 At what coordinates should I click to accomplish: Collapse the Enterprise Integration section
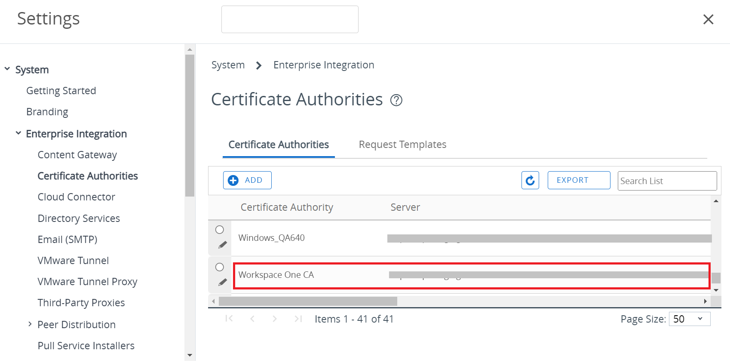pos(18,133)
